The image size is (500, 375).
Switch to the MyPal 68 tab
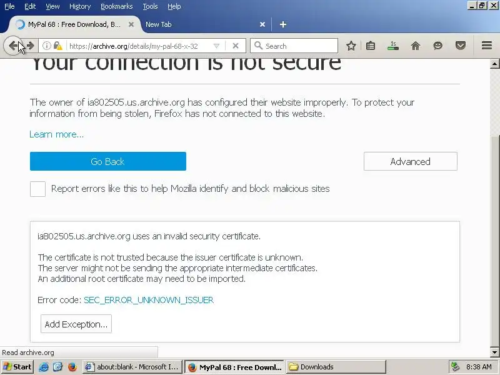tap(74, 24)
